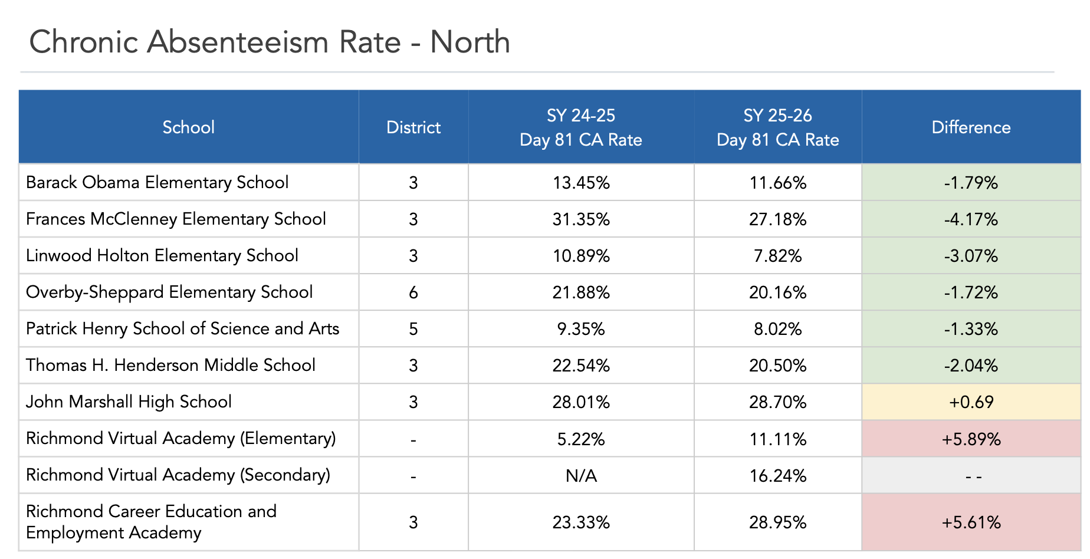Select the red +5.89% difference cell
Image resolution: width=1090 pixels, height=559 pixels.
tap(971, 439)
